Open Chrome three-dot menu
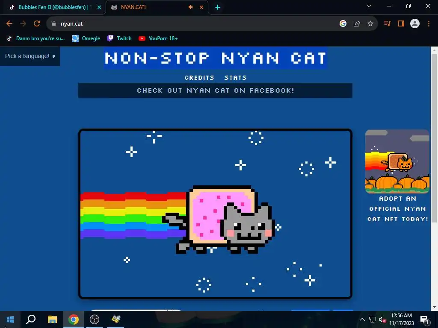The height and width of the screenshot is (328, 438). coord(429,24)
